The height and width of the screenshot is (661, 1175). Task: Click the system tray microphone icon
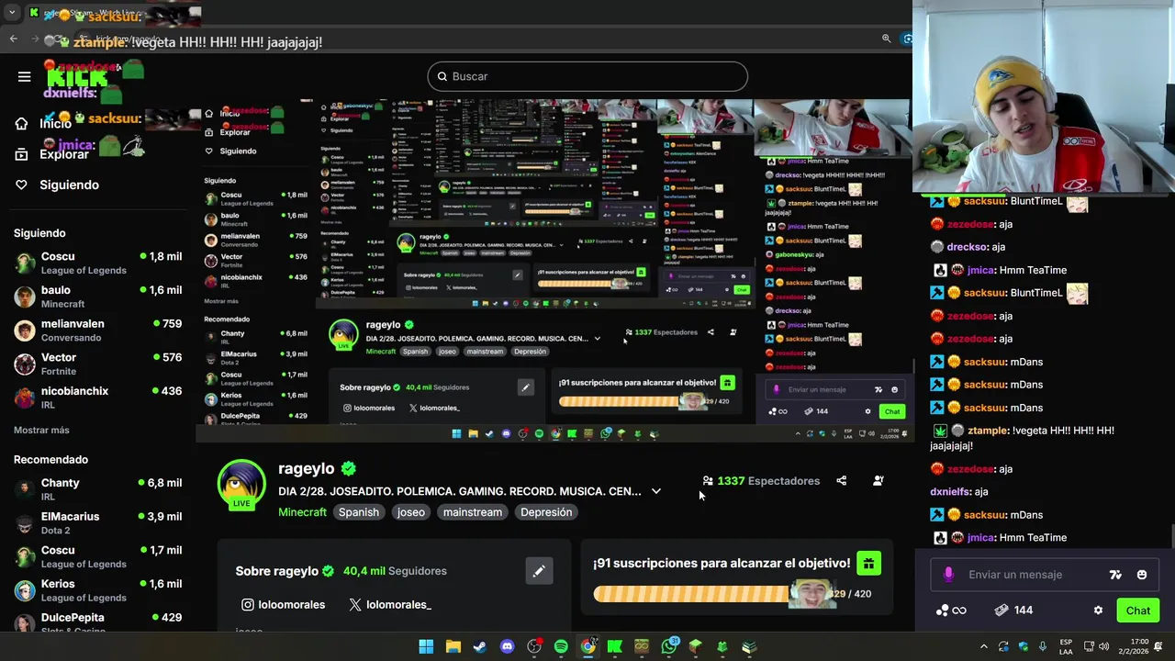pyautogui.click(x=1042, y=646)
